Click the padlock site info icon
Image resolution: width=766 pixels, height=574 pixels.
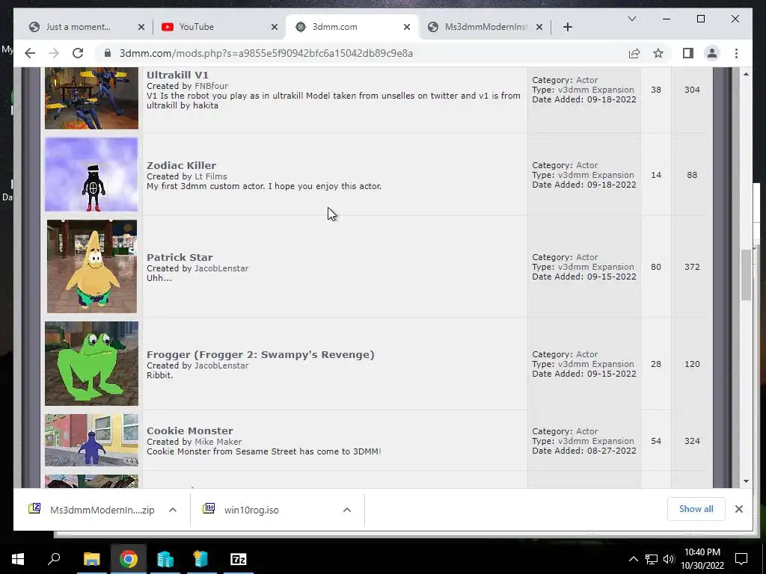tap(108, 53)
